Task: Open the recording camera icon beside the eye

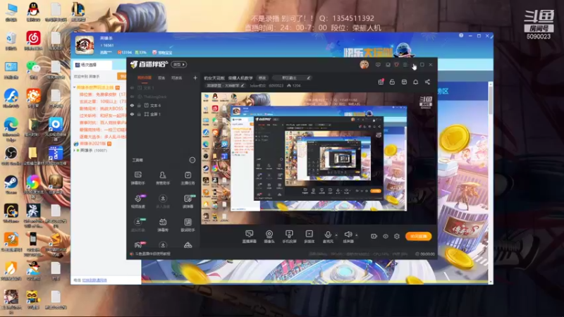Action: 374,236
